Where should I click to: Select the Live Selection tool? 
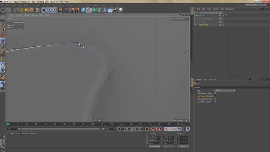16,10
